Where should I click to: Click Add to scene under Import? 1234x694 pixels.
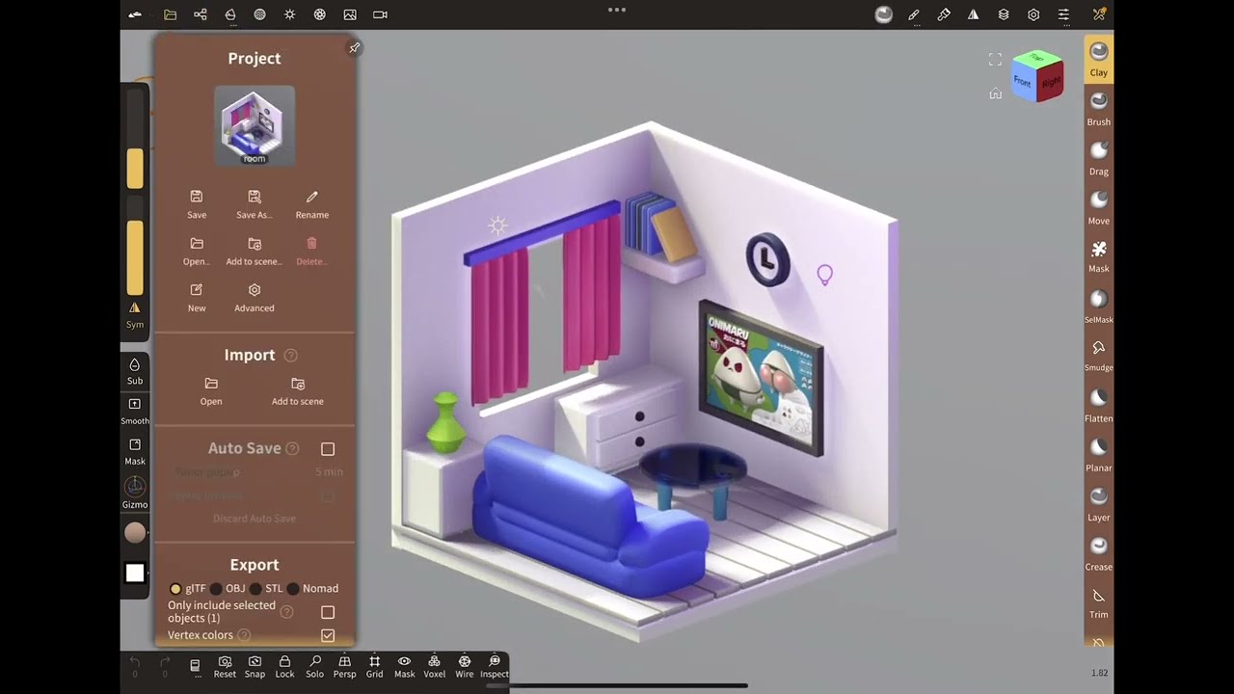[x=298, y=391]
